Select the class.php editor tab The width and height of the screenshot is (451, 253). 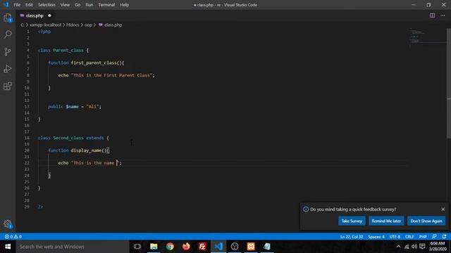[35, 15]
